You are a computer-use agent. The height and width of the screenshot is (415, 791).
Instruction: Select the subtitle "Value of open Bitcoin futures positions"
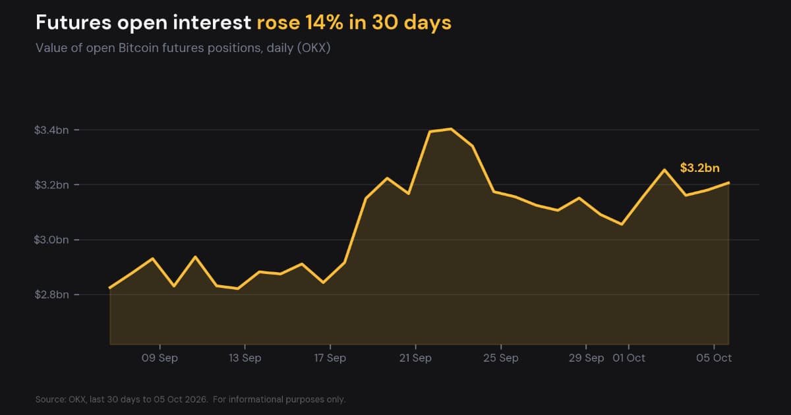coord(148,48)
